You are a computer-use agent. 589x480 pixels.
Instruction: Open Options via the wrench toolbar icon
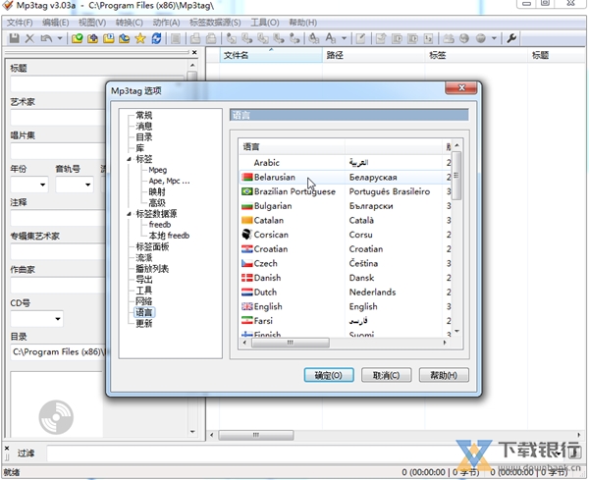pos(511,38)
